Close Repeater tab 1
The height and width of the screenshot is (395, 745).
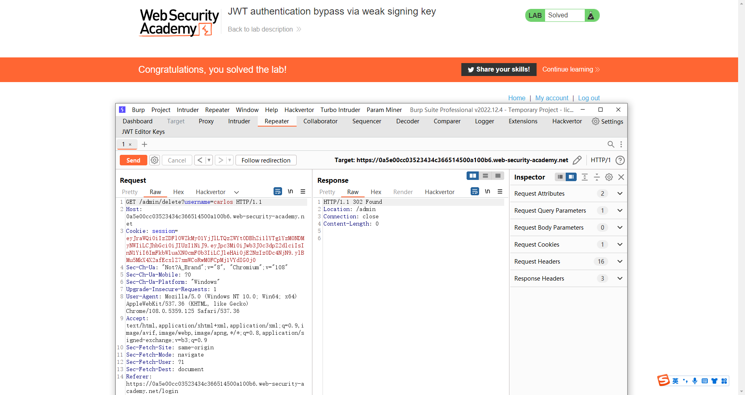[130, 144]
